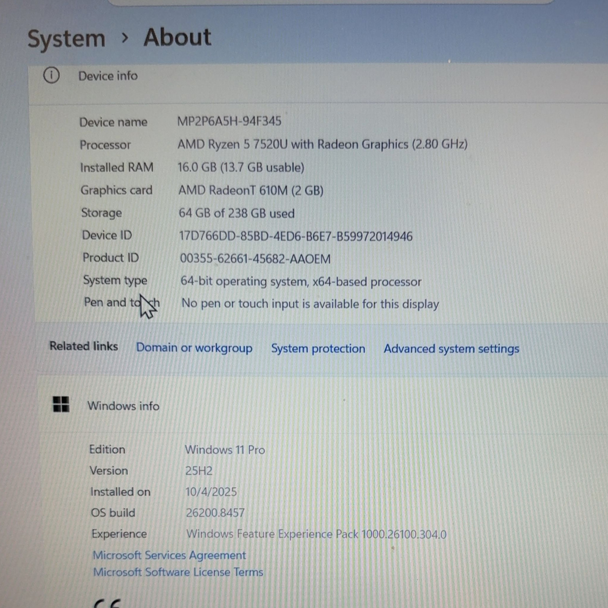This screenshot has height=608, width=608.
Task: Click the Related links label
Action: click(x=84, y=346)
